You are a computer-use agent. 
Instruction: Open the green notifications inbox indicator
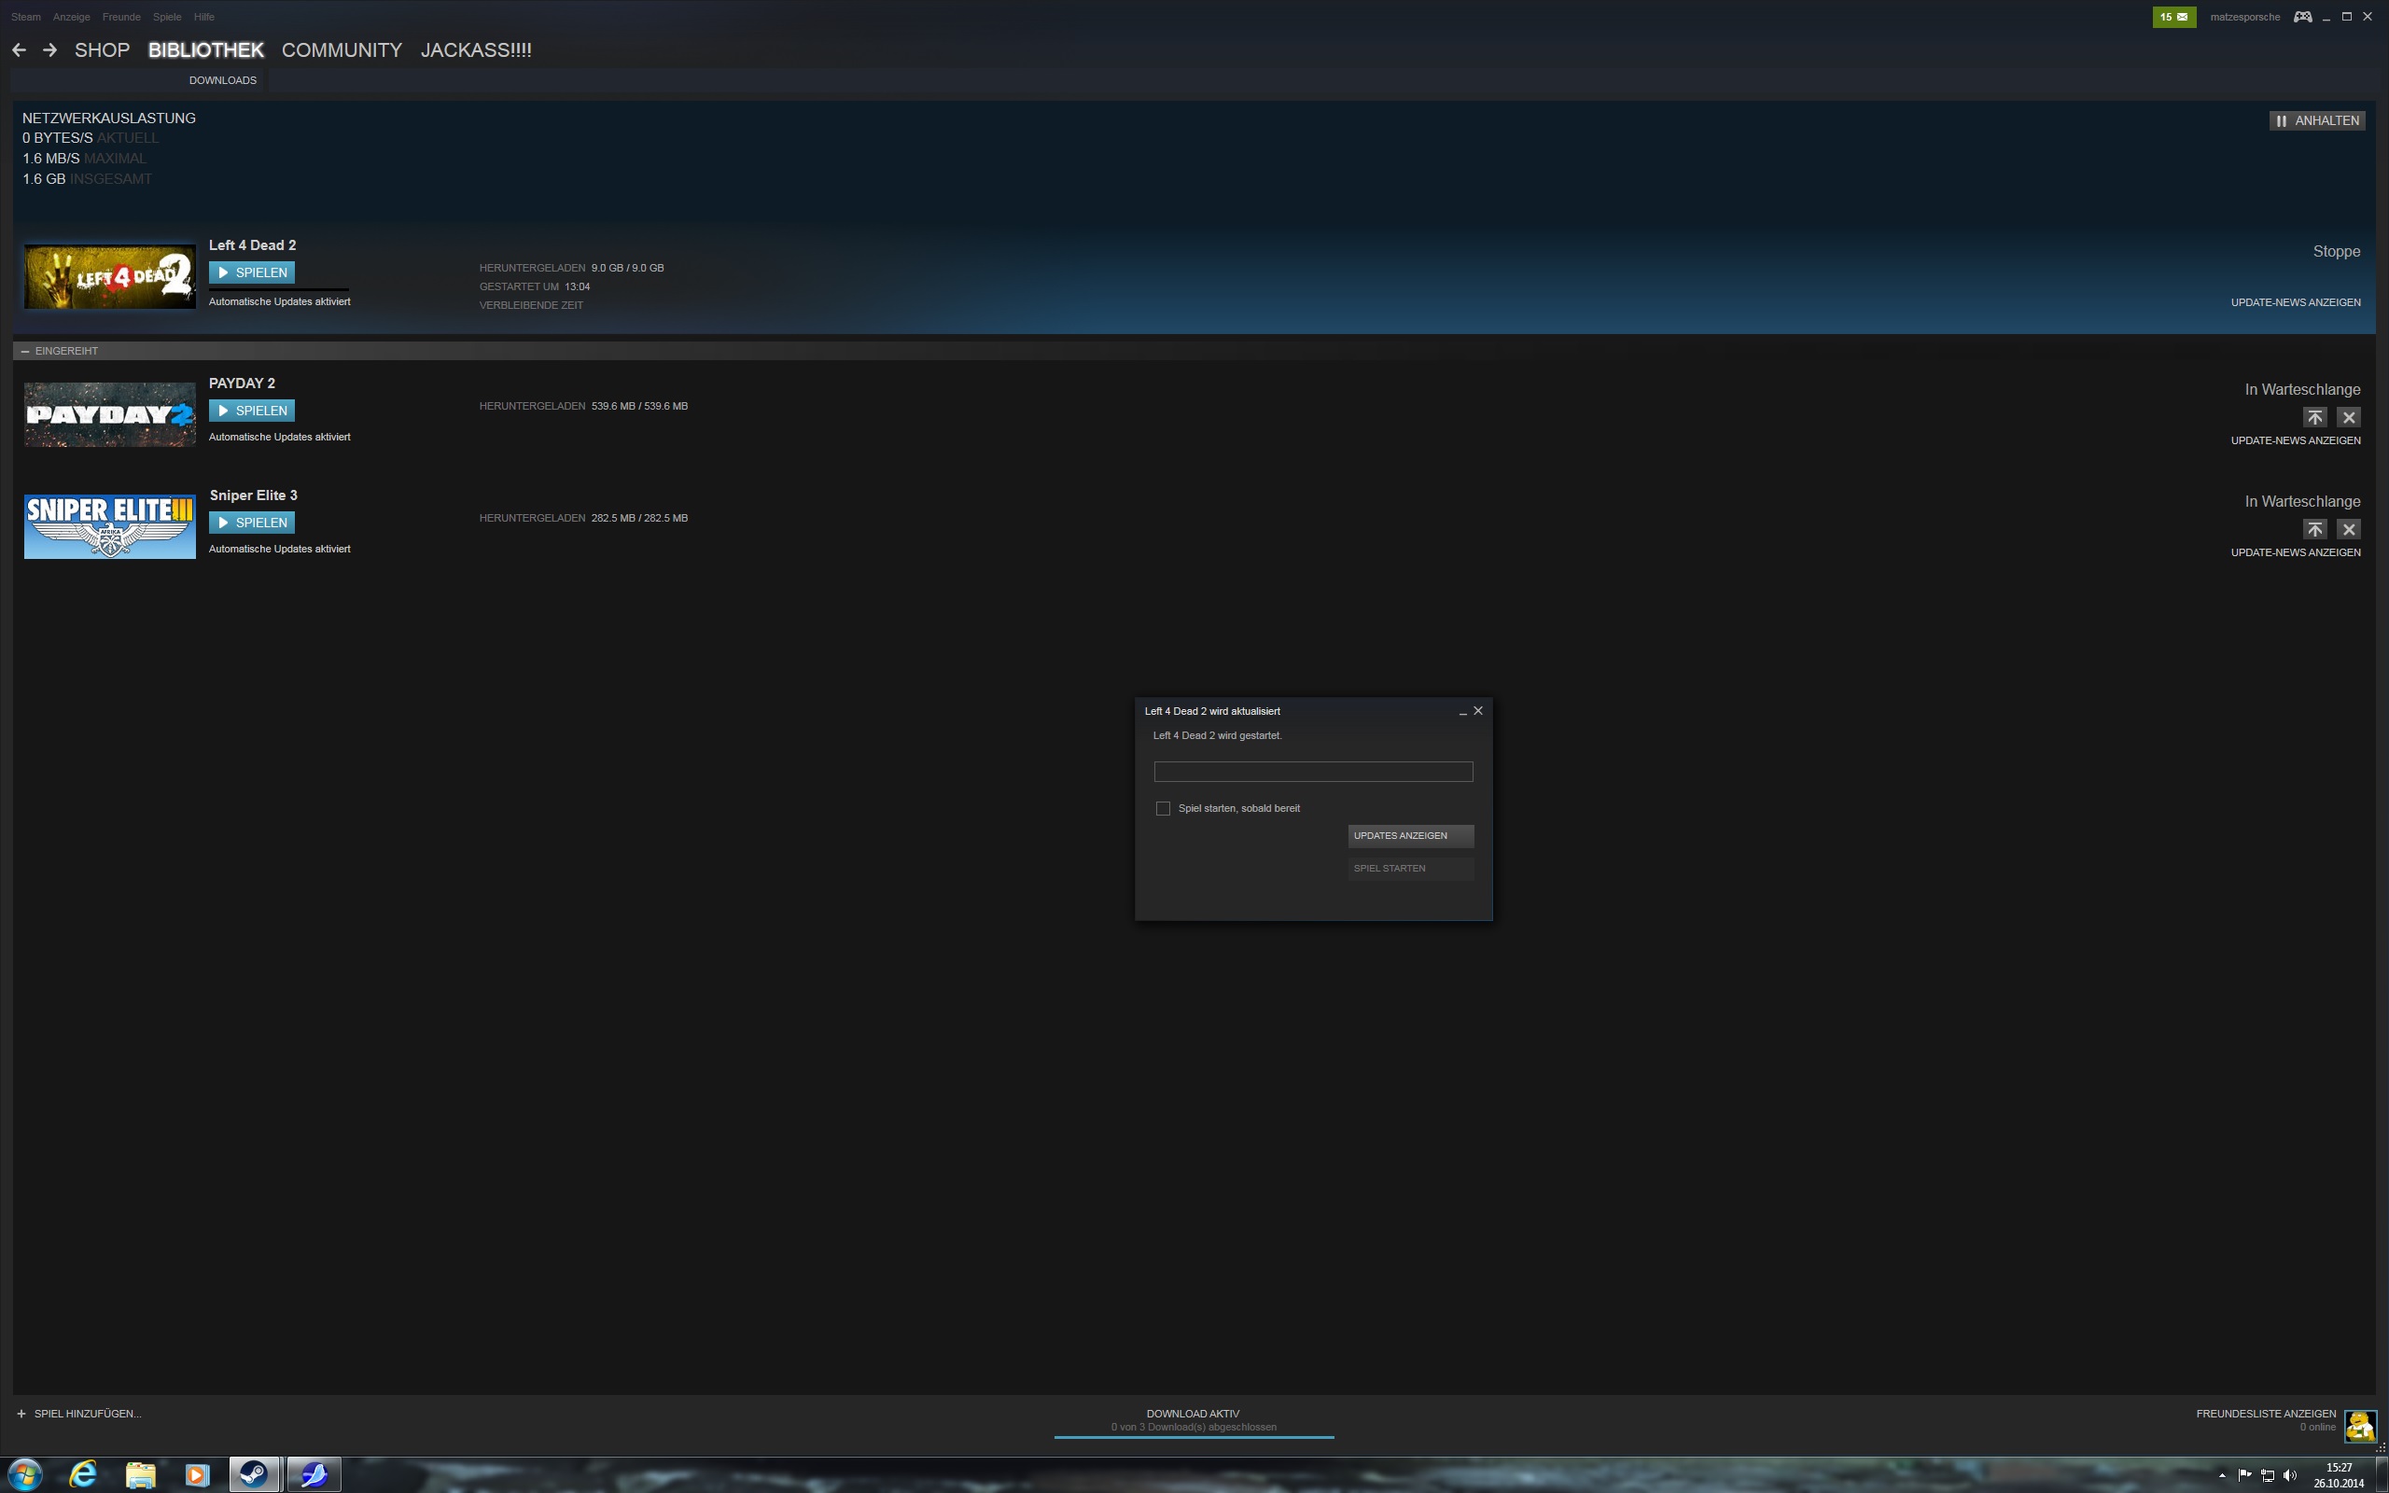click(x=2172, y=17)
